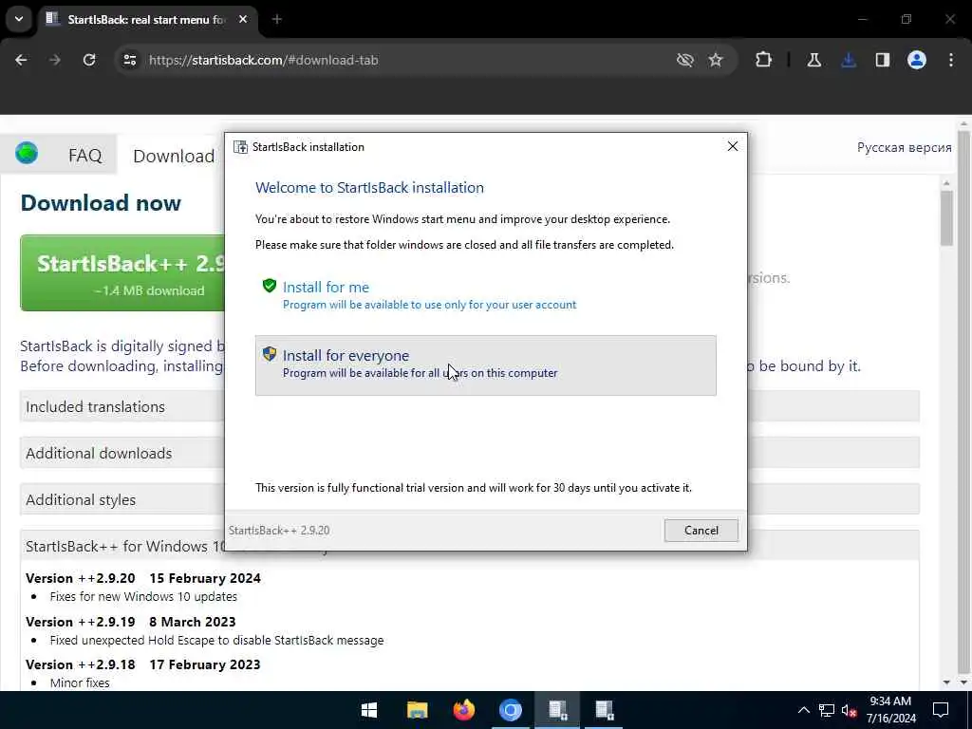This screenshot has width=972, height=729.
Task: Click the Version ++2.9.19 changelog entry
Action: (131, 622)
